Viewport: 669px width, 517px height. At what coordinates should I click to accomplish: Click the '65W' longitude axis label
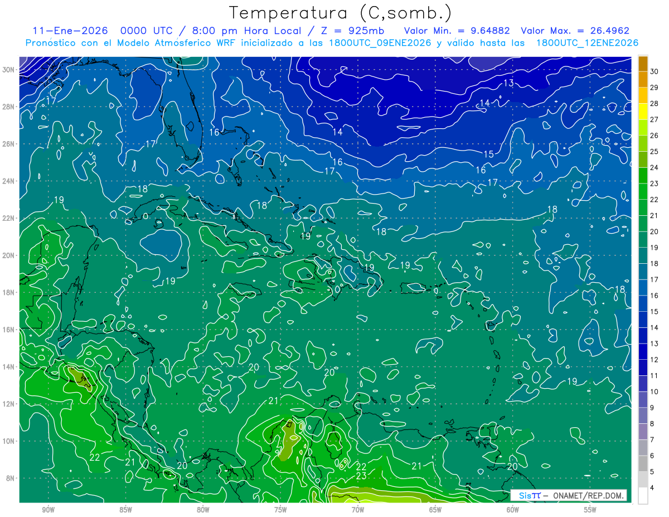[435, 510]
